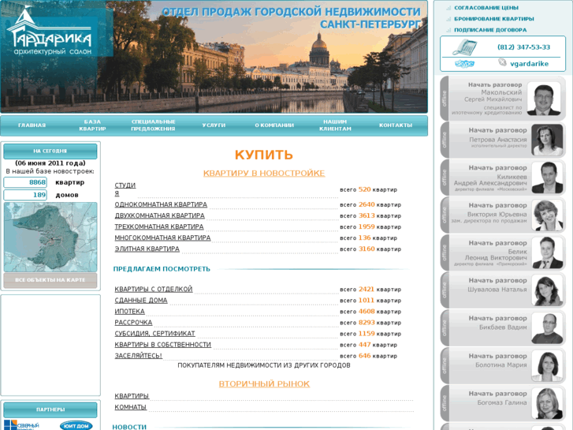Image resolution: width=573 pixels, height=430 pixels.
Task: Click the Skype icon
Action: 464,64
